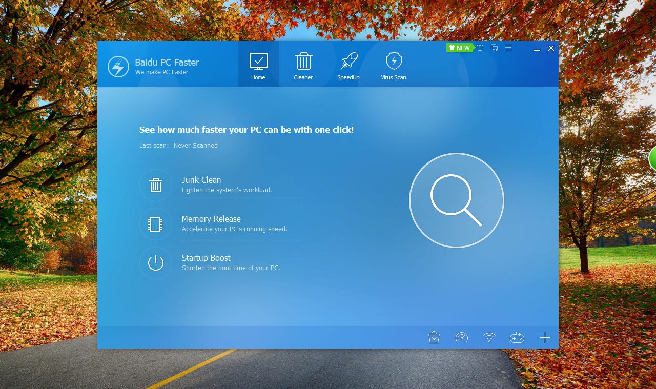Open the Game Faster booster tool

click(517, 338)
